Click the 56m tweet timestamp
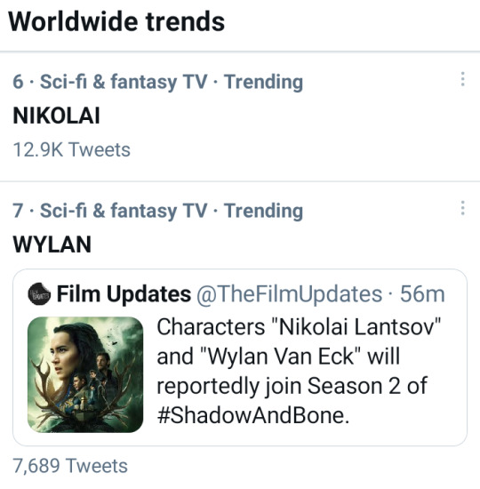 422,293
